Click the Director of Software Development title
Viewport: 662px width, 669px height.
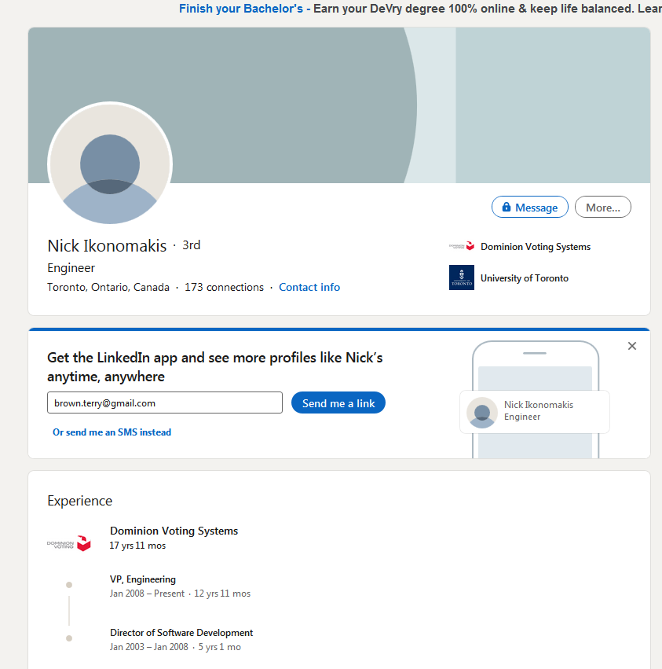[x=181, y=633]
